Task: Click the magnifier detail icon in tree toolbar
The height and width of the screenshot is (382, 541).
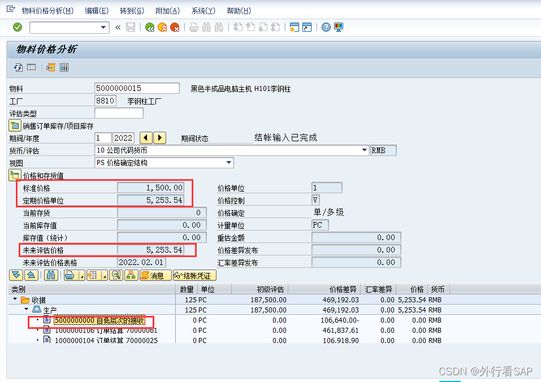Action: pyautogui.click(x=116, y=275)
